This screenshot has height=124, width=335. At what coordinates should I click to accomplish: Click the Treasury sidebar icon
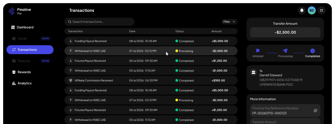click(x=14, y=61)
